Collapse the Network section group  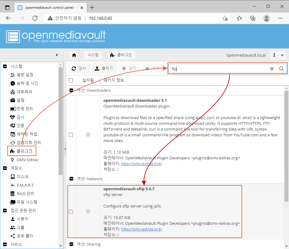(71, 179)
